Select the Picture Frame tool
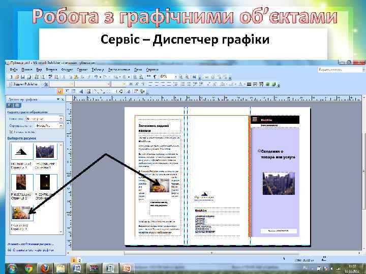This screenshot has height=274, width=366. point(88,91)
